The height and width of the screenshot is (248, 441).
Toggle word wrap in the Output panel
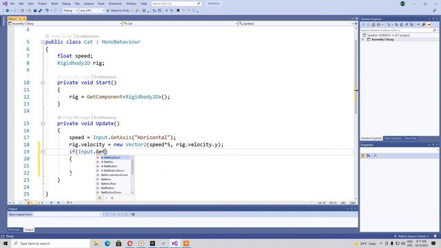(133, 214)
